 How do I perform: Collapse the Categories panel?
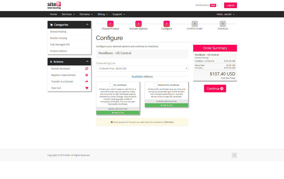pos(87,25)
